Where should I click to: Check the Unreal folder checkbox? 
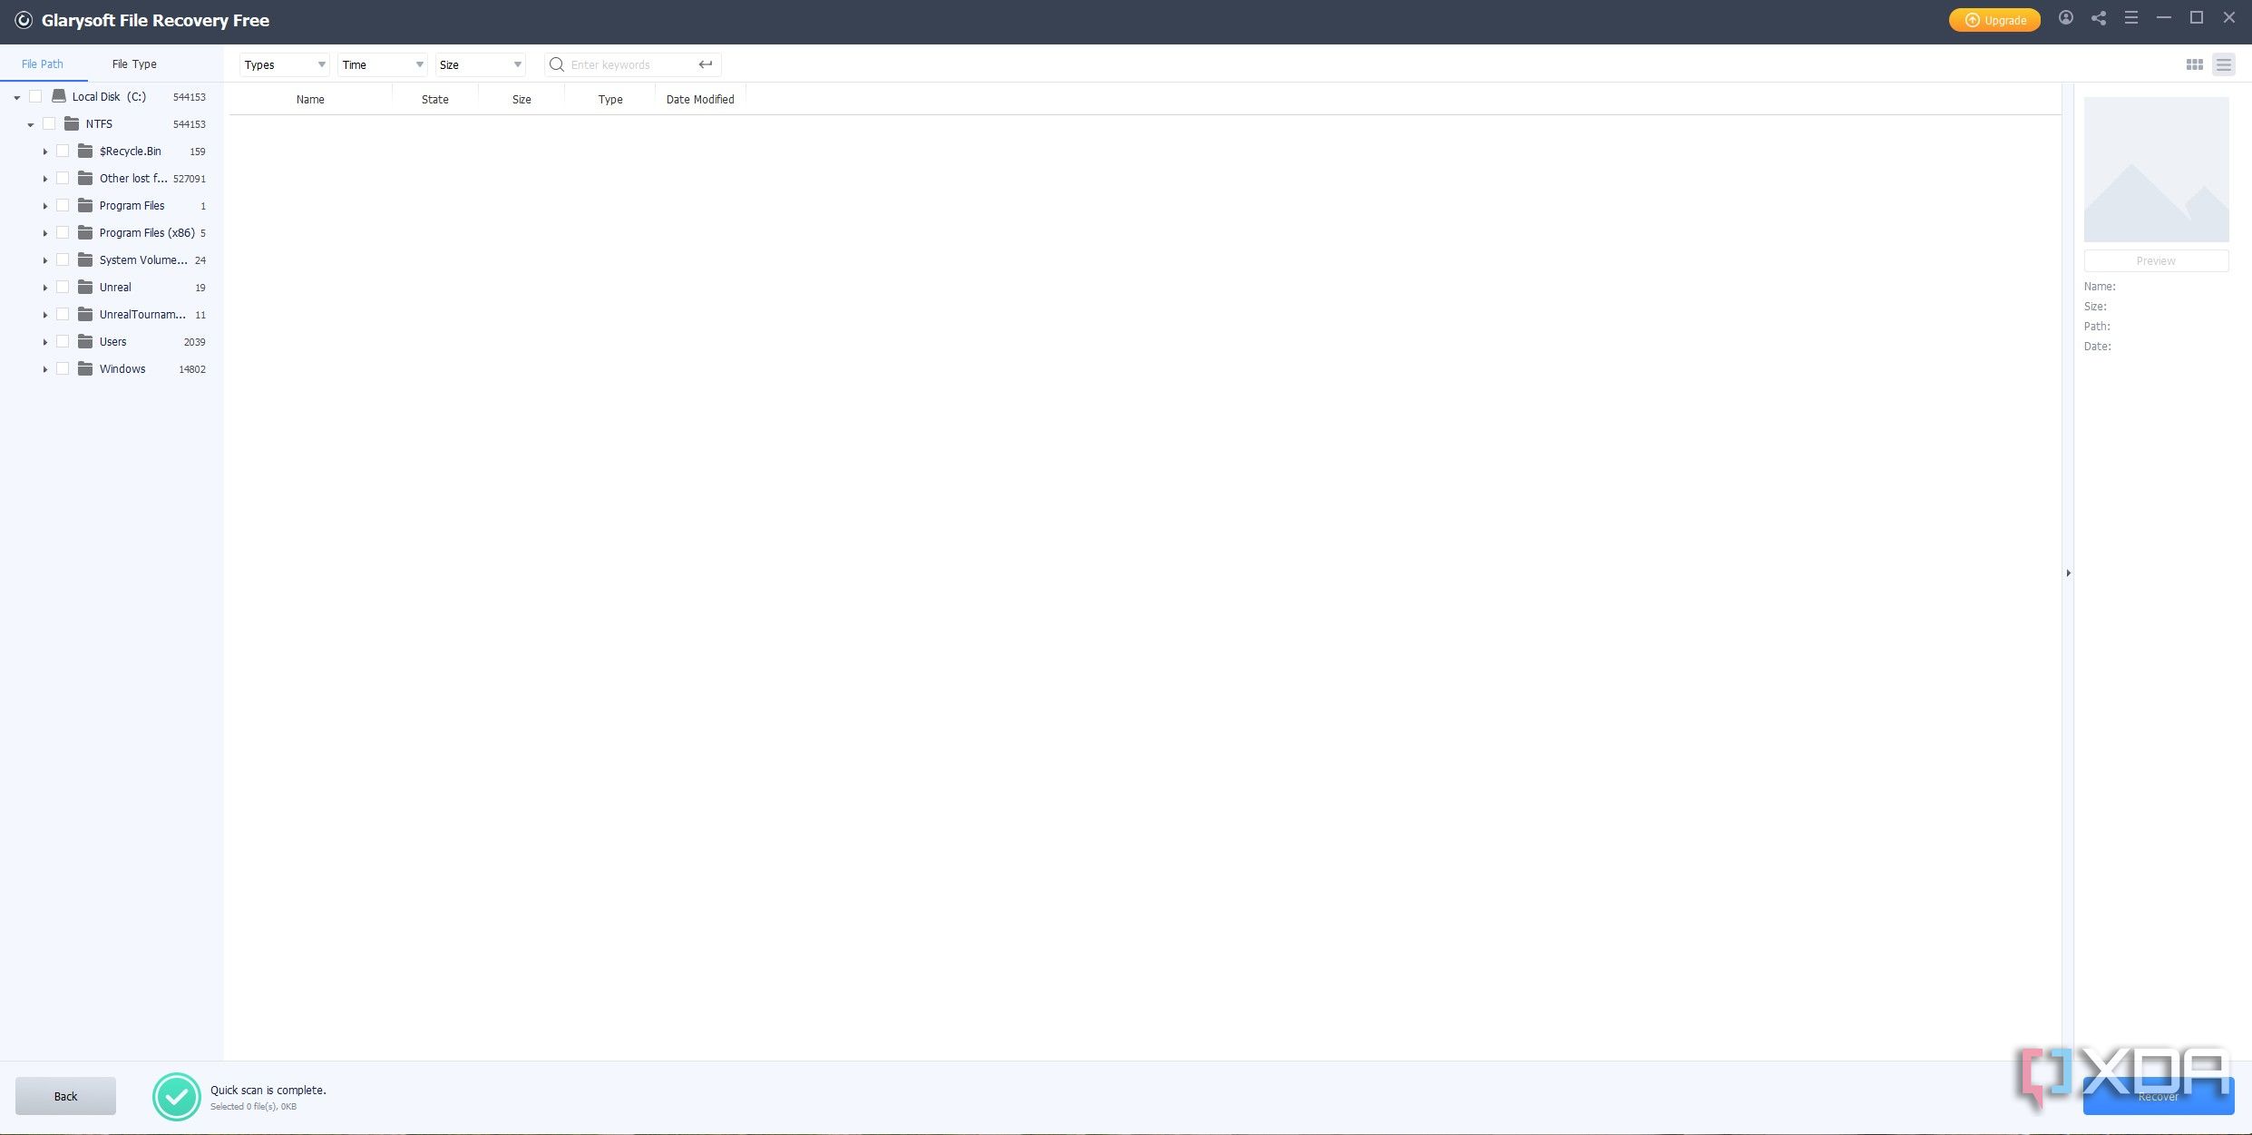(x=63, y=287)
